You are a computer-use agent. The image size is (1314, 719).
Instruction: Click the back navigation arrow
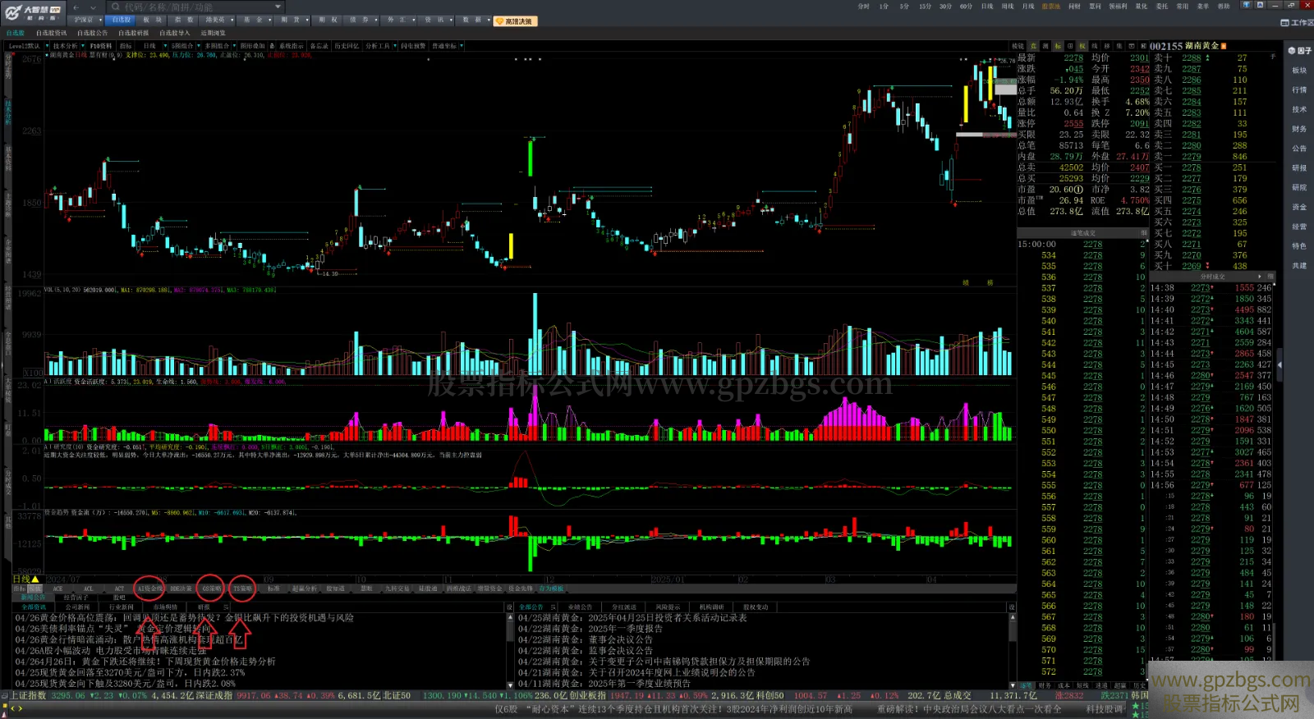(76, 7)
